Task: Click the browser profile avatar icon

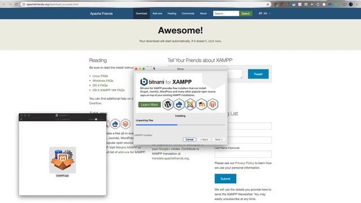Action: 351,5
